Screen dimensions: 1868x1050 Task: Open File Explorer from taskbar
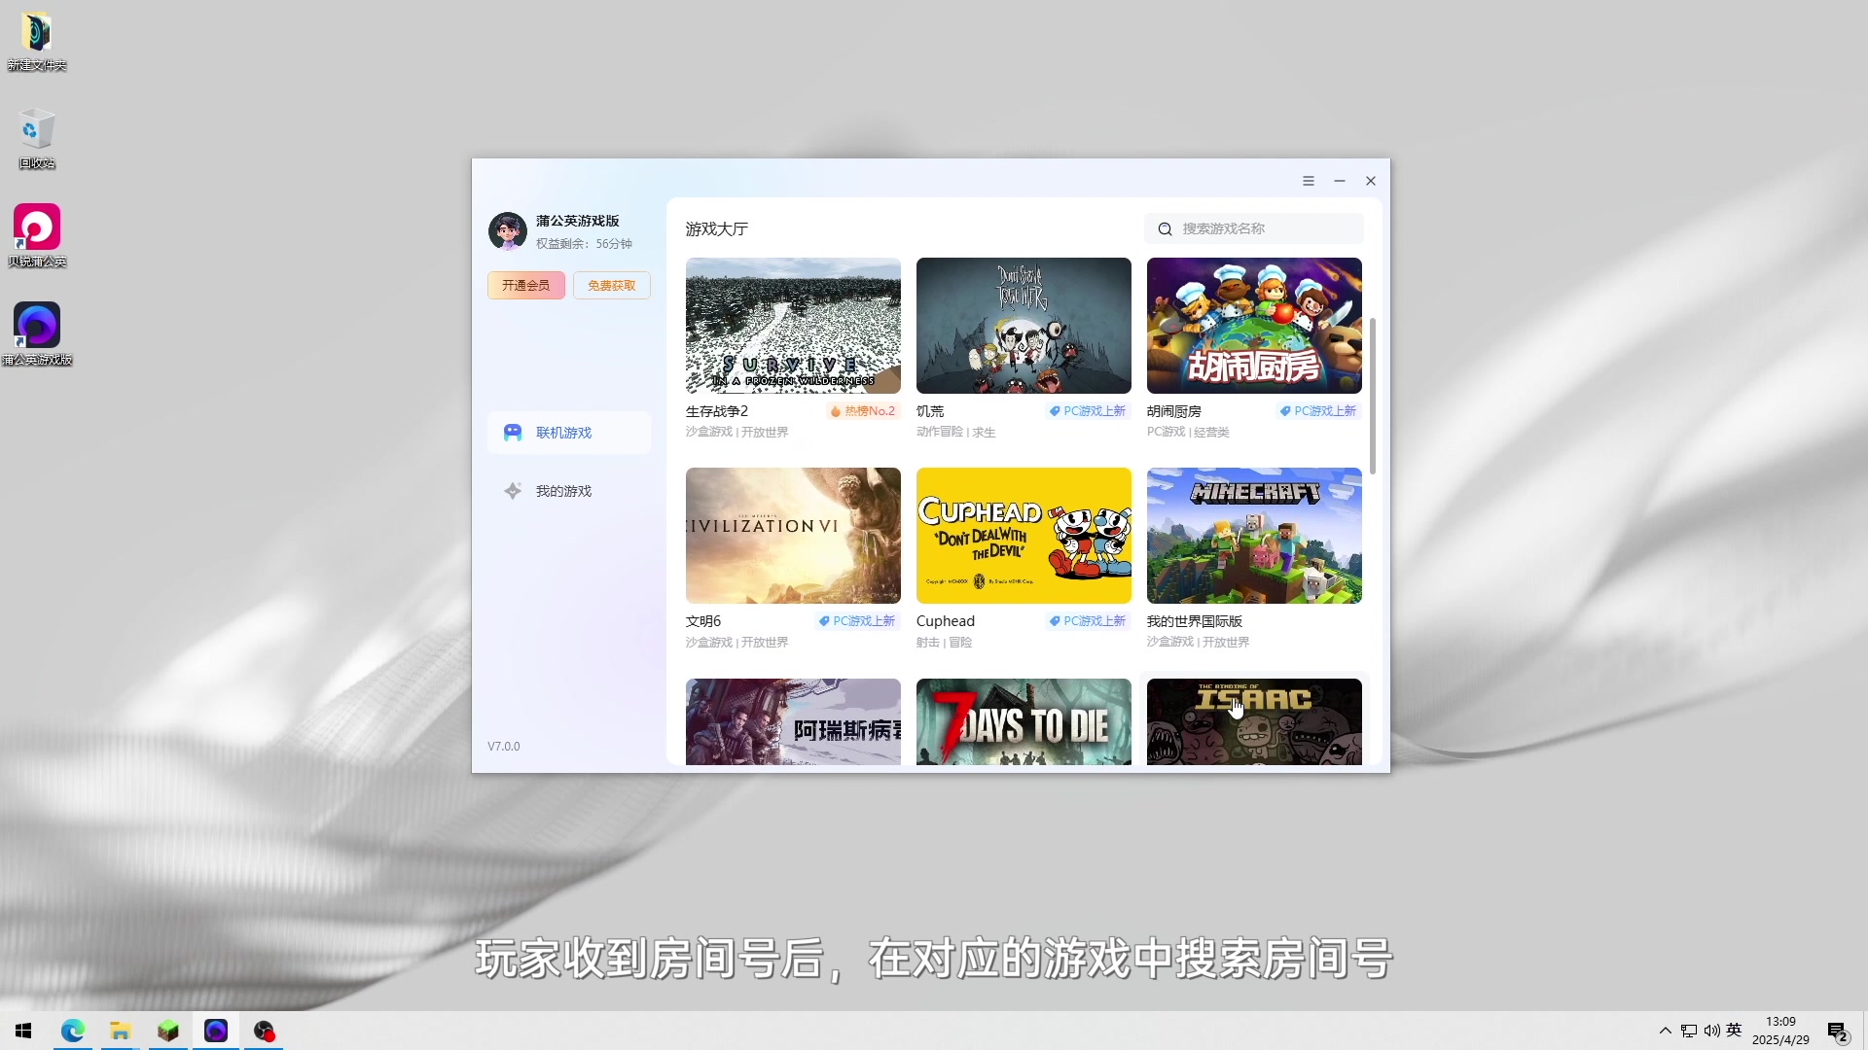click(x=120, y=1031)
